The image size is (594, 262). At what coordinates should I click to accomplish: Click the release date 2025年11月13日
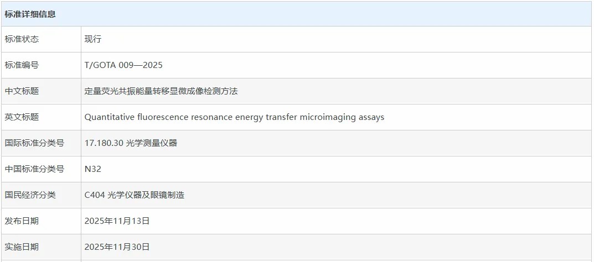[x=117, y=221]
